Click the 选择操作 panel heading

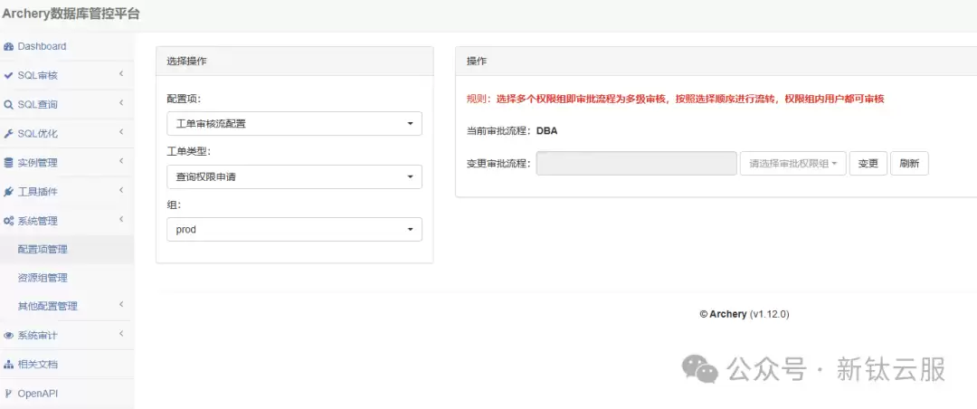[187, 62]
